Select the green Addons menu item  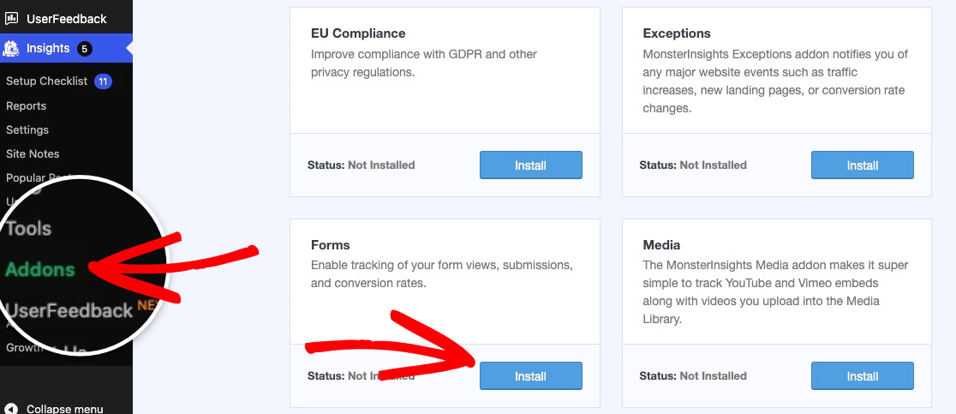click(x=40, y=269)
